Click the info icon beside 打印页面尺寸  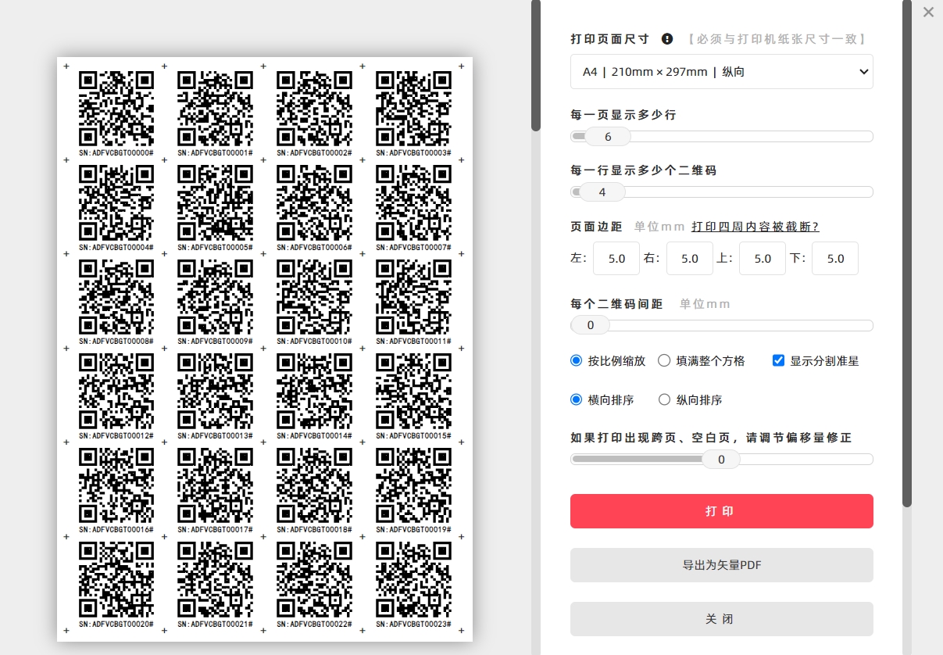pos(667,38)
